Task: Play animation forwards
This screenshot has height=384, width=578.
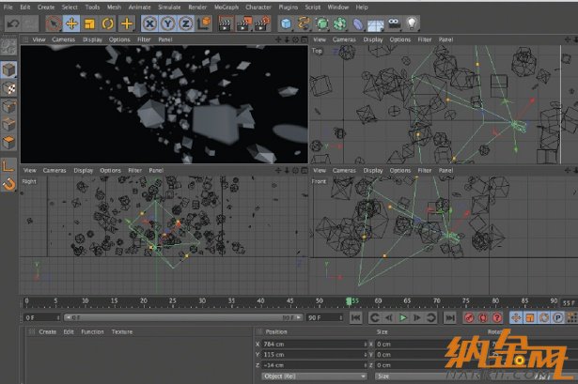Action: [403, 317]
